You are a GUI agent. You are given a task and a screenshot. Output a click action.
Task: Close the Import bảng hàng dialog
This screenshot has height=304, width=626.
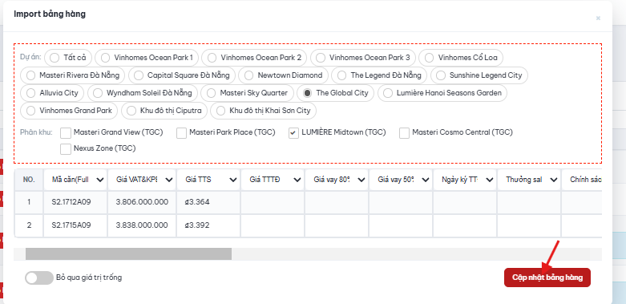pyautogui.click(x=598, y=18)
